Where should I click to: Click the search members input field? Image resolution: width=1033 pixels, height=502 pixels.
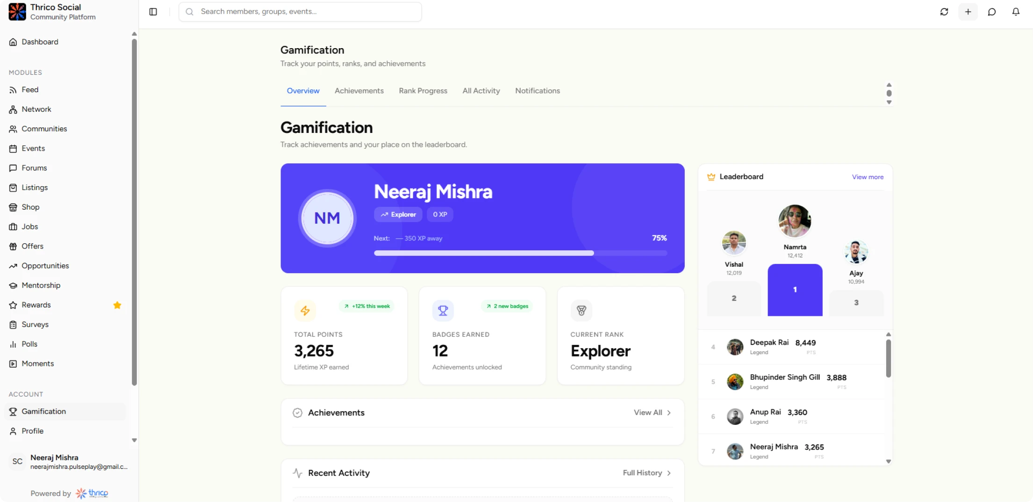pyautogui.click(x=300, y=12)
